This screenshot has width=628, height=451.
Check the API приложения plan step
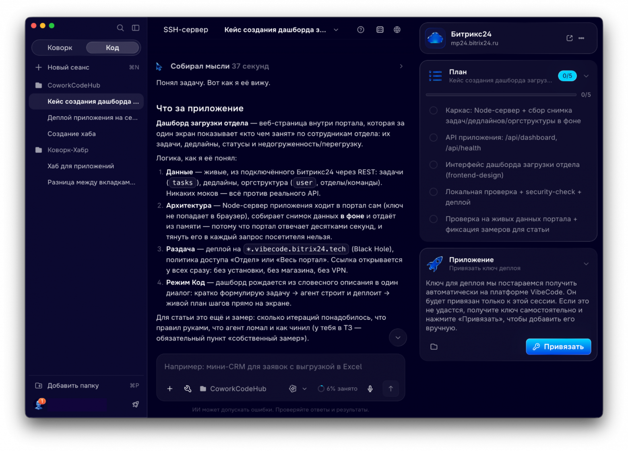pos(433,138)
